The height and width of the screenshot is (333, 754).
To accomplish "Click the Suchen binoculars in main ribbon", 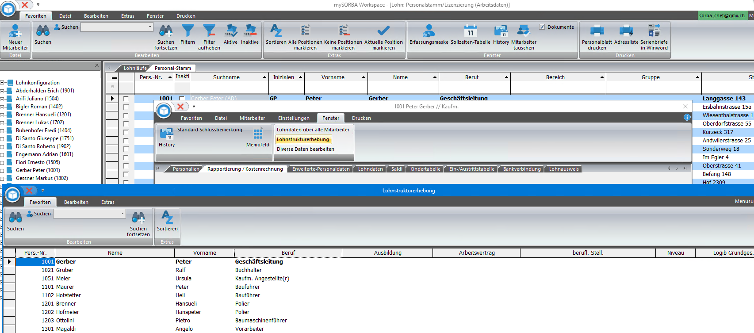I will coord(43,34).
